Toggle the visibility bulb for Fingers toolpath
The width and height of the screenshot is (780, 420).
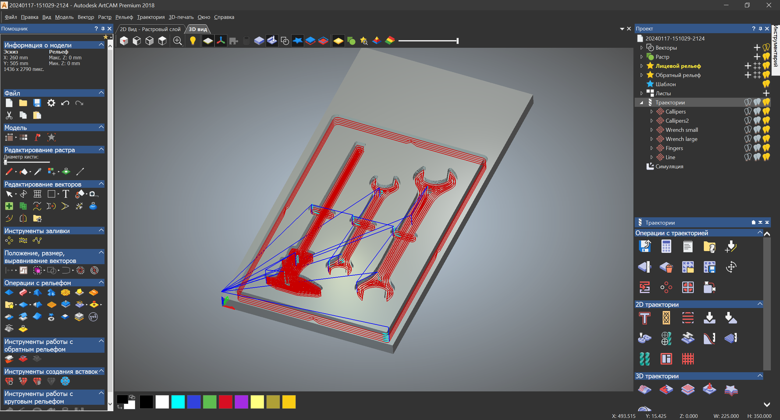coord(766,148)
